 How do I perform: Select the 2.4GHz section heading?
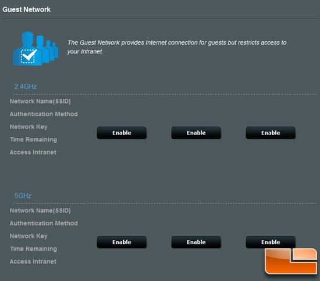click(x=26, y=87)
